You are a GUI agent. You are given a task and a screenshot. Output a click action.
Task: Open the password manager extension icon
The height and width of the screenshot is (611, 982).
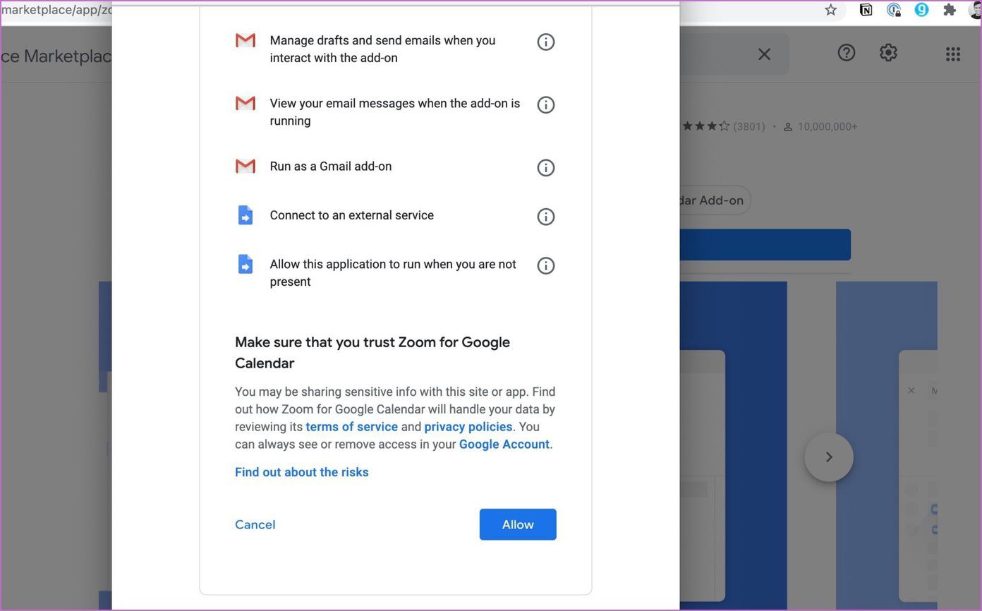point(894,10)
